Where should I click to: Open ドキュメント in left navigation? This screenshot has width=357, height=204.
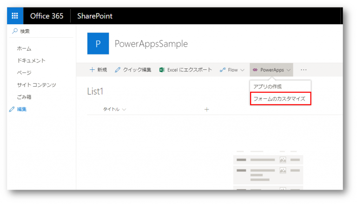[31, 61]
